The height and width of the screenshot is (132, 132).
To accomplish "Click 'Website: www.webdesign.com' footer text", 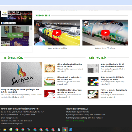I will point(12,124).
